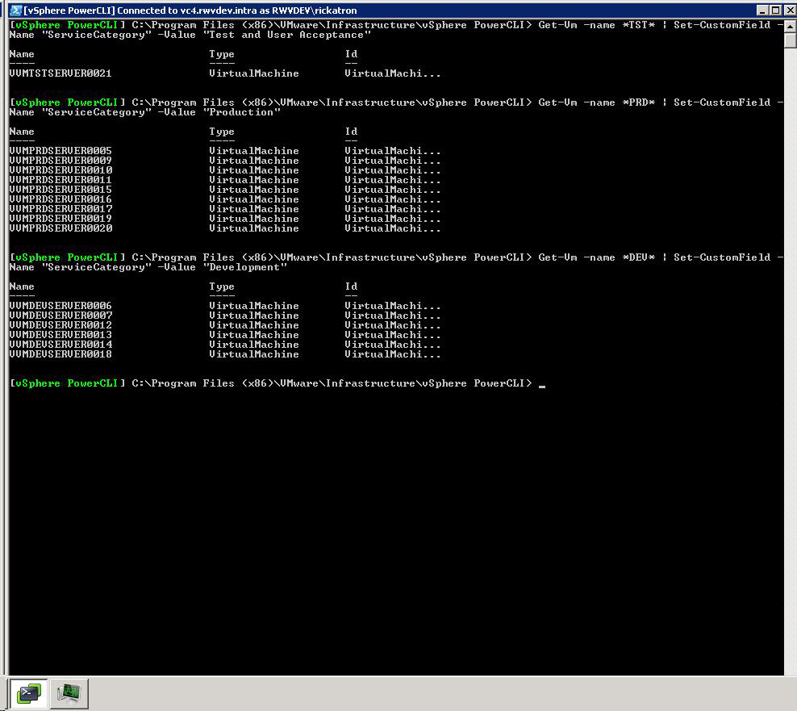Click VVMDEVSERVER0013 row text
This screenshot has width=797, height=711.
[61, 335]
